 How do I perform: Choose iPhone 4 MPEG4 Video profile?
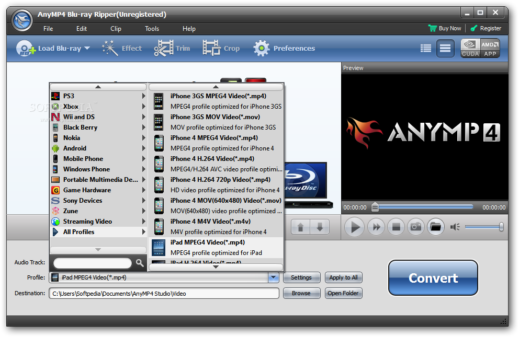217,143
